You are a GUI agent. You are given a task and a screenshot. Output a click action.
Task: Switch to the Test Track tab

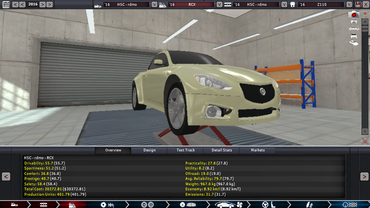(185, 150)
